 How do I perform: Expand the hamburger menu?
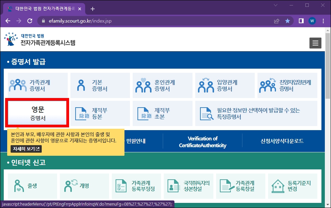click(315, 43)
